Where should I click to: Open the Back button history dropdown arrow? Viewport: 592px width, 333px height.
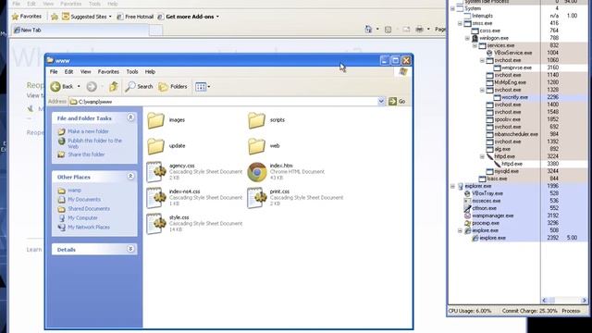(x=79, y=86)
